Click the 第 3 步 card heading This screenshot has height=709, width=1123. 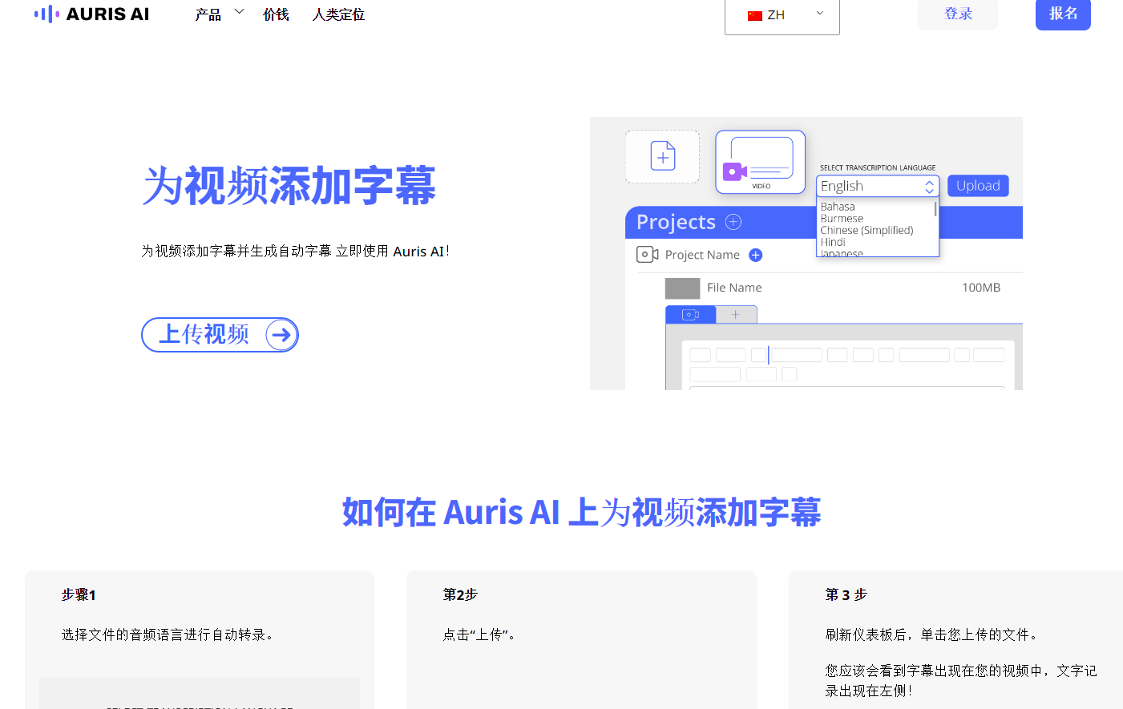[x=846, y=594]
